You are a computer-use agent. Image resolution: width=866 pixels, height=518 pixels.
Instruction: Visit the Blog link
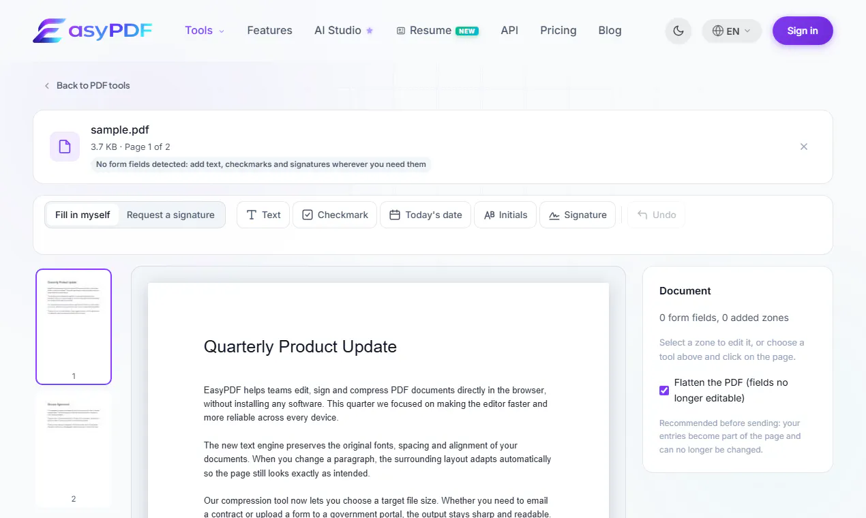610,31
